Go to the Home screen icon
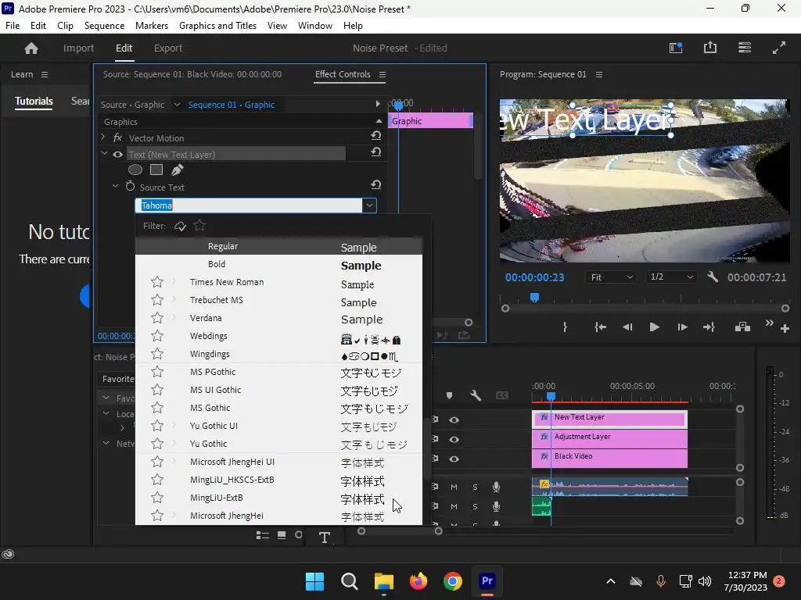Image resolution: width=801 pixels, height=600 pixels. [x=31, y=48]
